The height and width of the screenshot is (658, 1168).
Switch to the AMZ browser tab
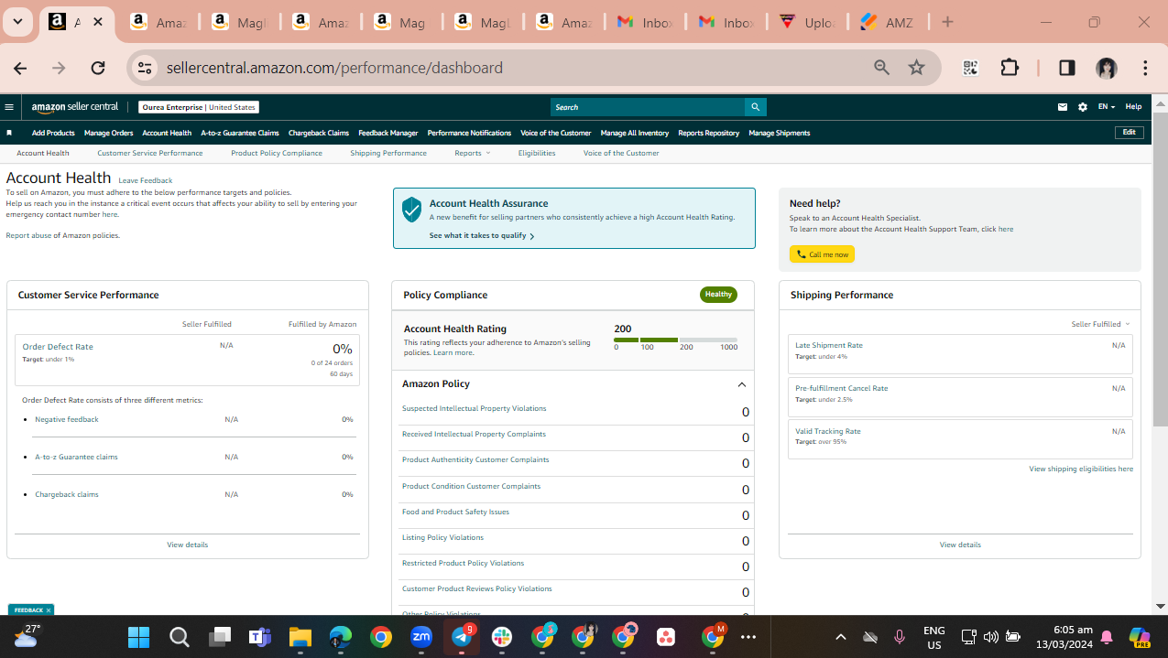pos(887,22)
